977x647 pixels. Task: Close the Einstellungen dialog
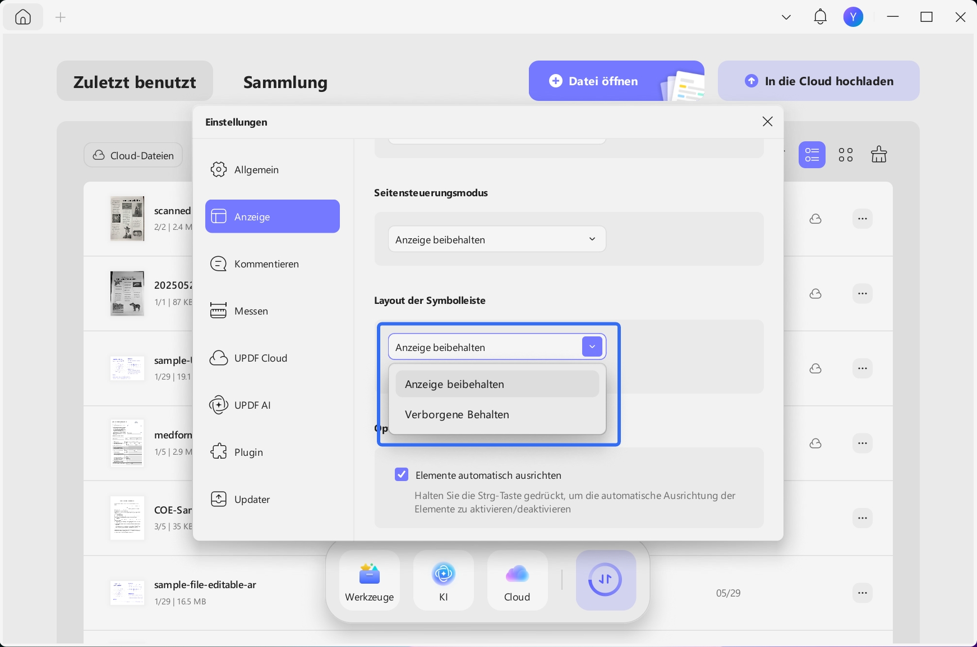(x=767, y=122)
